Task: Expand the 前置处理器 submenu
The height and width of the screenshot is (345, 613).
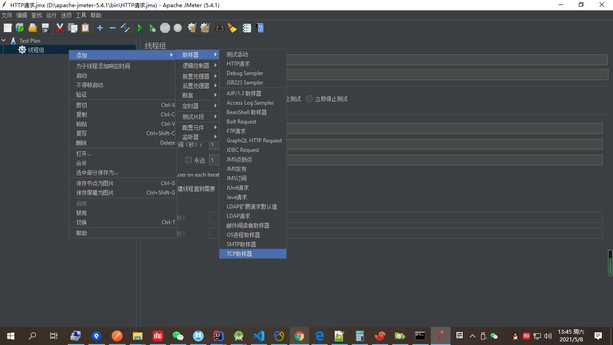Action: [x=197, y=76]
